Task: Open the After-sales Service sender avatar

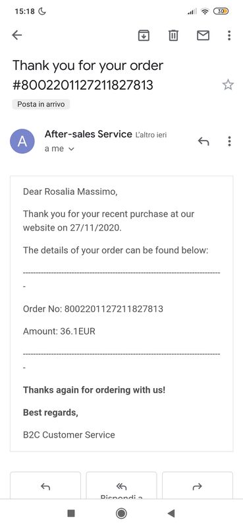Action: tap(22, 141)
